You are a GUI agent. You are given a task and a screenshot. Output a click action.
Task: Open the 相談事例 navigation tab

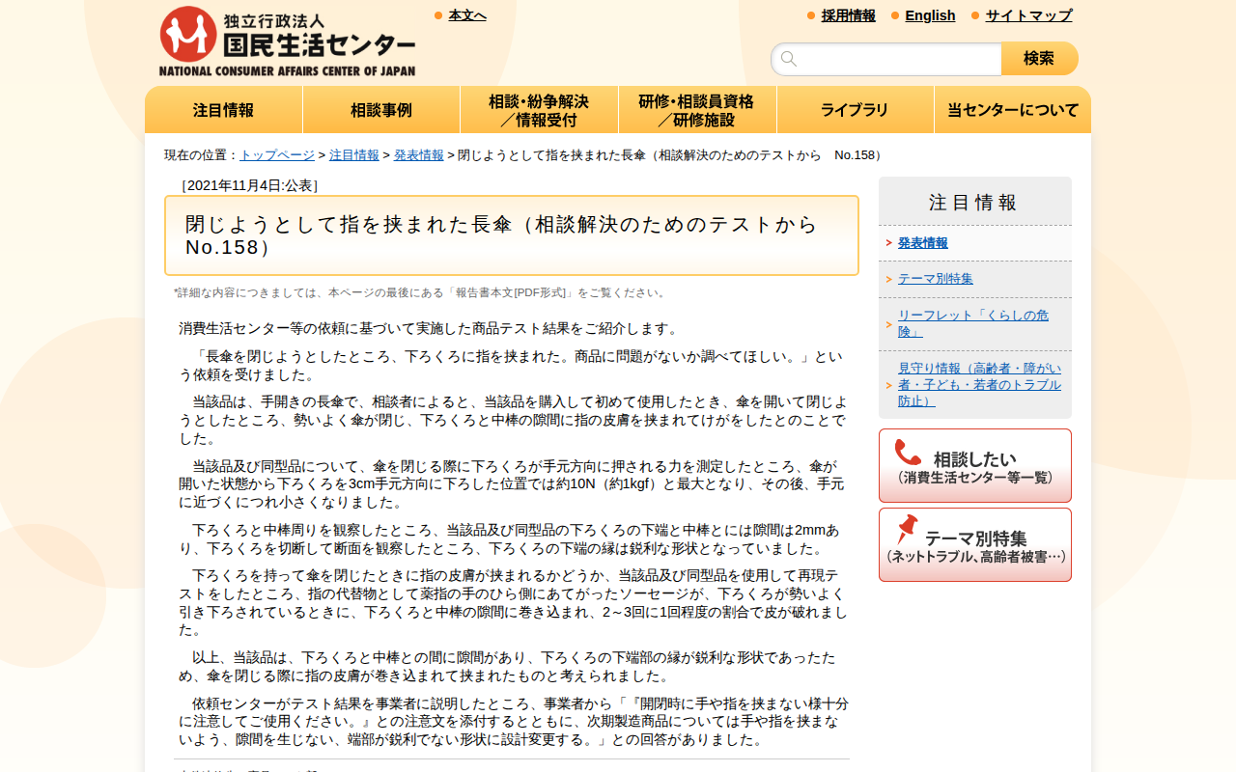pyautogui.click(x=381, y=110)
